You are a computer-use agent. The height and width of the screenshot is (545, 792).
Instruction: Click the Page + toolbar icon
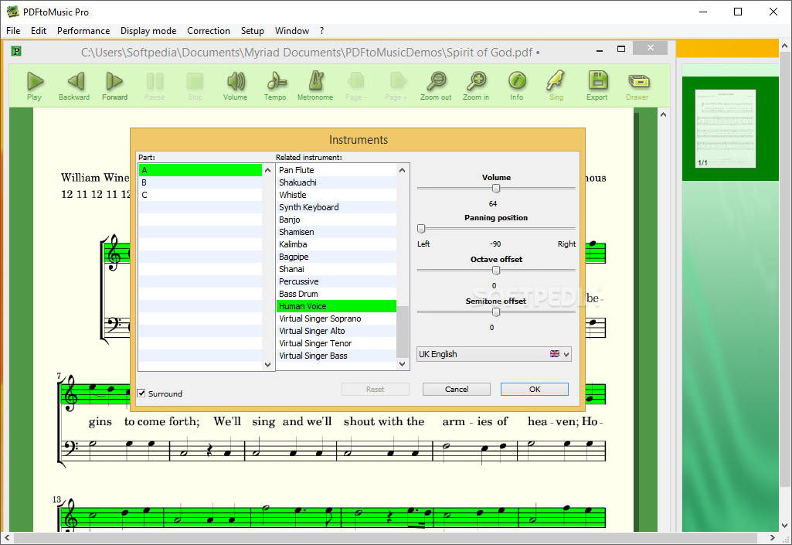[396, 81]
